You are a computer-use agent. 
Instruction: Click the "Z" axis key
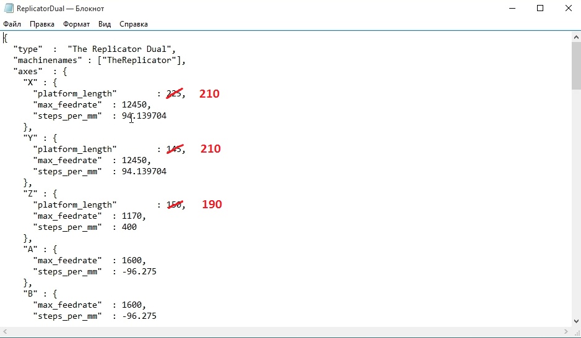click(30, 193)
